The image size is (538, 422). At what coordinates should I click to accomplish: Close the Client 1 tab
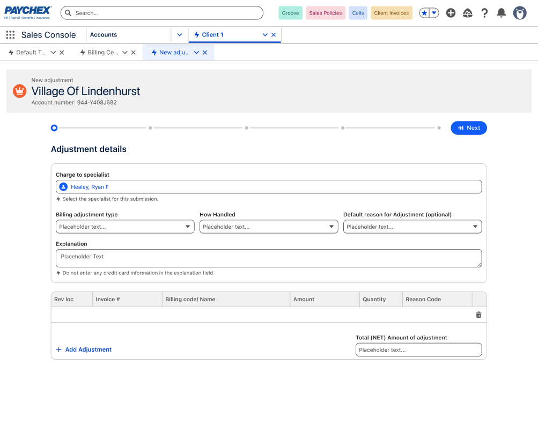pyautogui.click(x=274, y=35)
